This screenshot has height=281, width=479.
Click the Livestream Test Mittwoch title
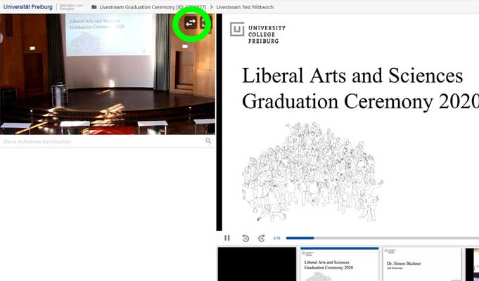(x=245, y=7)
